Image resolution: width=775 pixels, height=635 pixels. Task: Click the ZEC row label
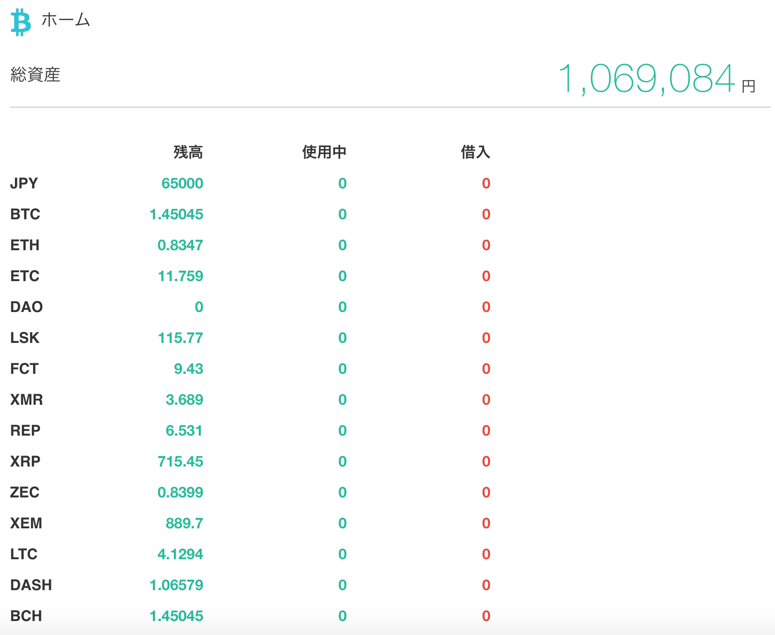click(x=25, y=492)
